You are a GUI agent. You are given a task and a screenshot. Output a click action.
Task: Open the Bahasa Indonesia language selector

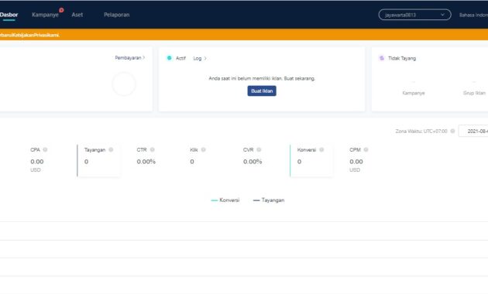tap(473, 15)
